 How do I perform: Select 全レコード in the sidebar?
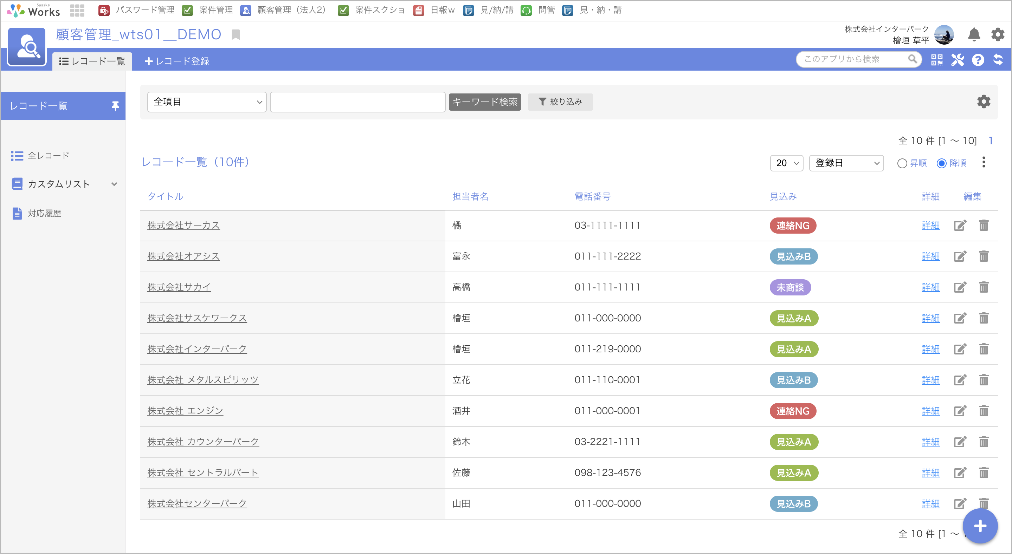pyautogui.click(x=40, y=156)
